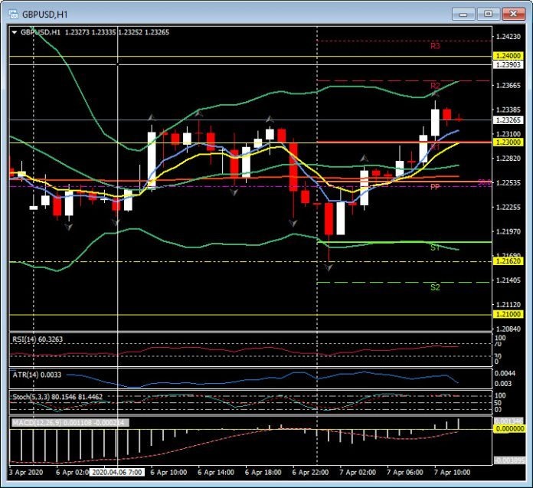Click the S1 pivot support label
The width and height of the screenshot is (533, 488).
(x=435, y=247)
